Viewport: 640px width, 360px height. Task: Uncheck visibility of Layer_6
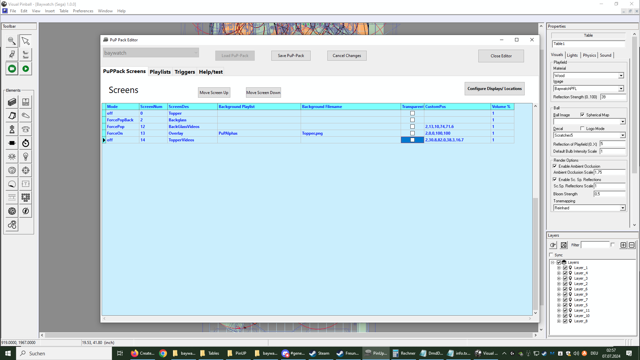pos(565,289)
